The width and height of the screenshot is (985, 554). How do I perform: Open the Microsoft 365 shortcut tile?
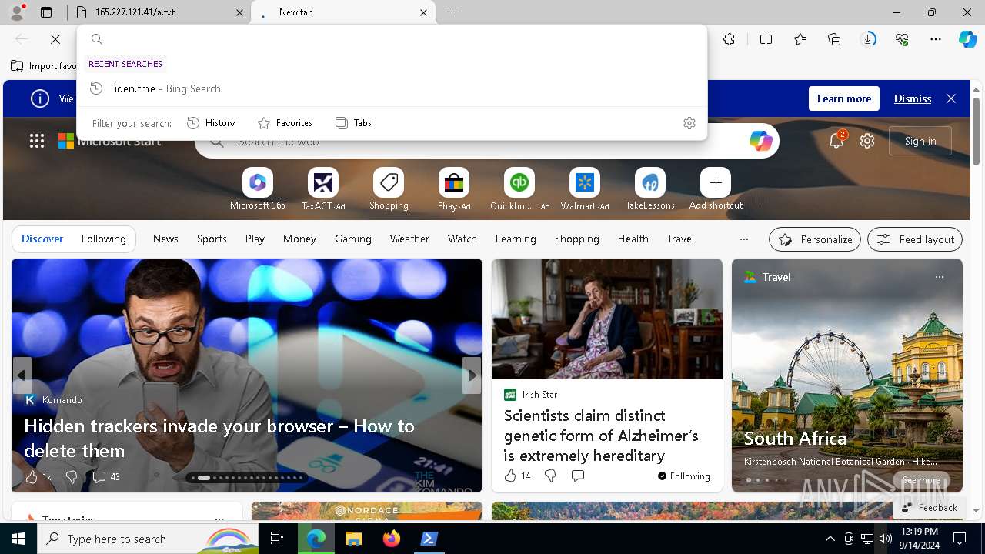click(x=258, y=183)
